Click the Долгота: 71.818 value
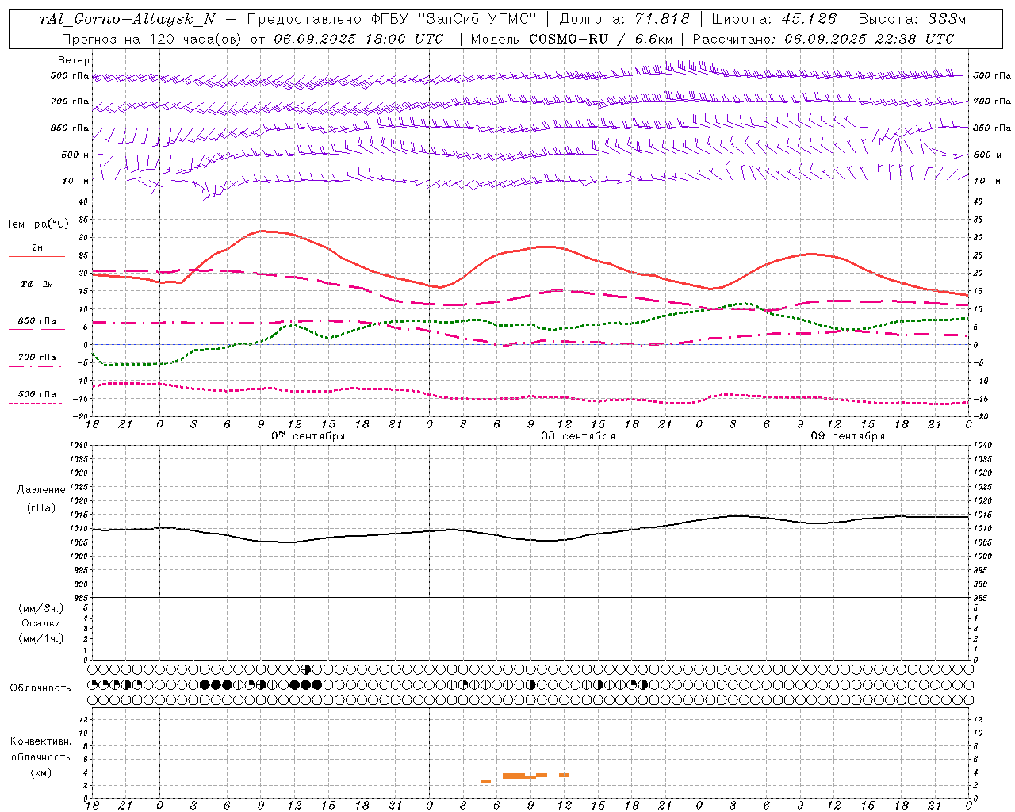 tap(625, 19)
